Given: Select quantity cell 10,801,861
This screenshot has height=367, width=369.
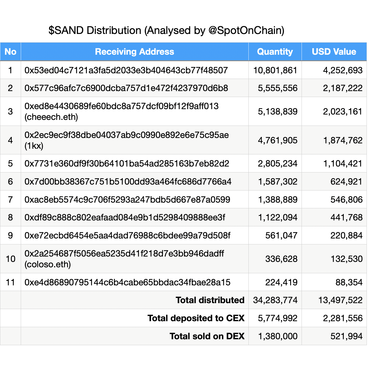Looking at the screenshot, I should pos(275,70).
